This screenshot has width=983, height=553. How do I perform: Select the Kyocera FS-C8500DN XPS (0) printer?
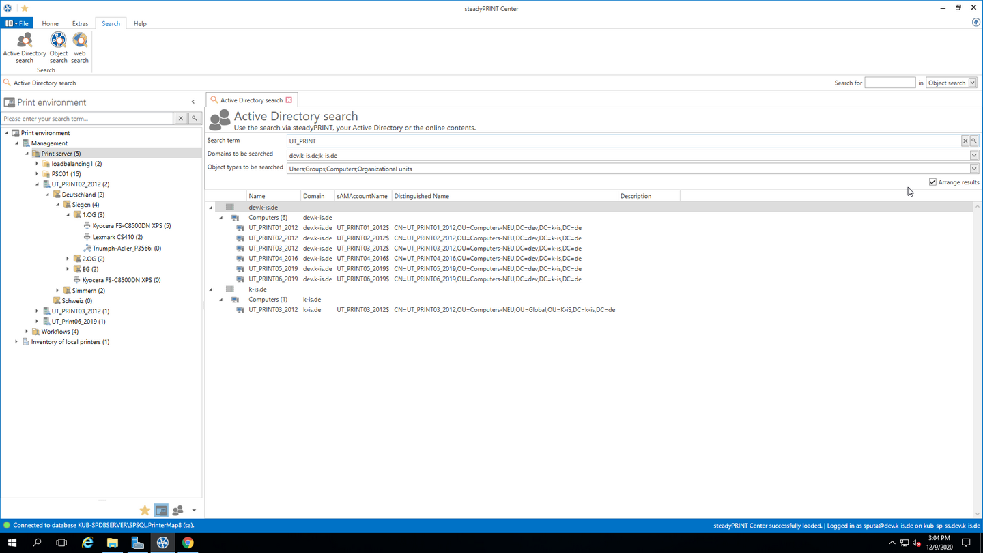coord(121,280)
